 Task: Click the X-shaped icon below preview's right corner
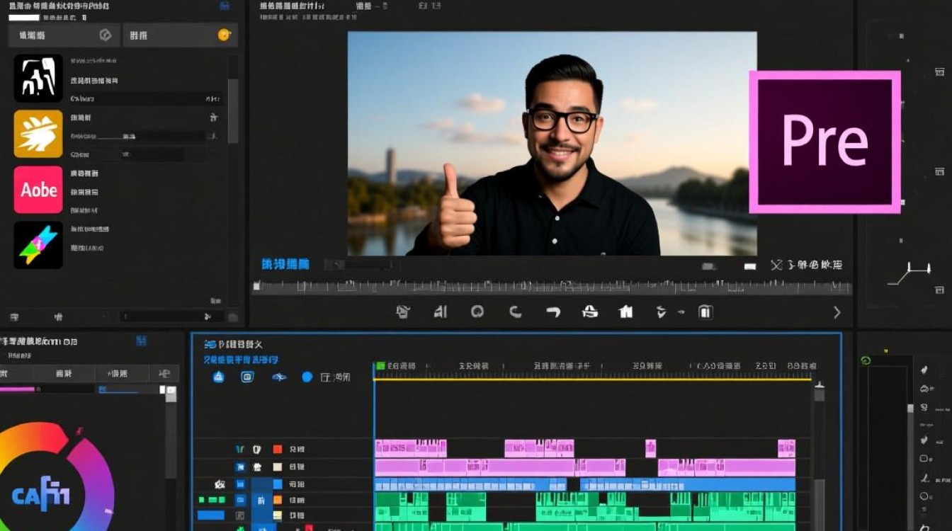click(x=776, y=265)
